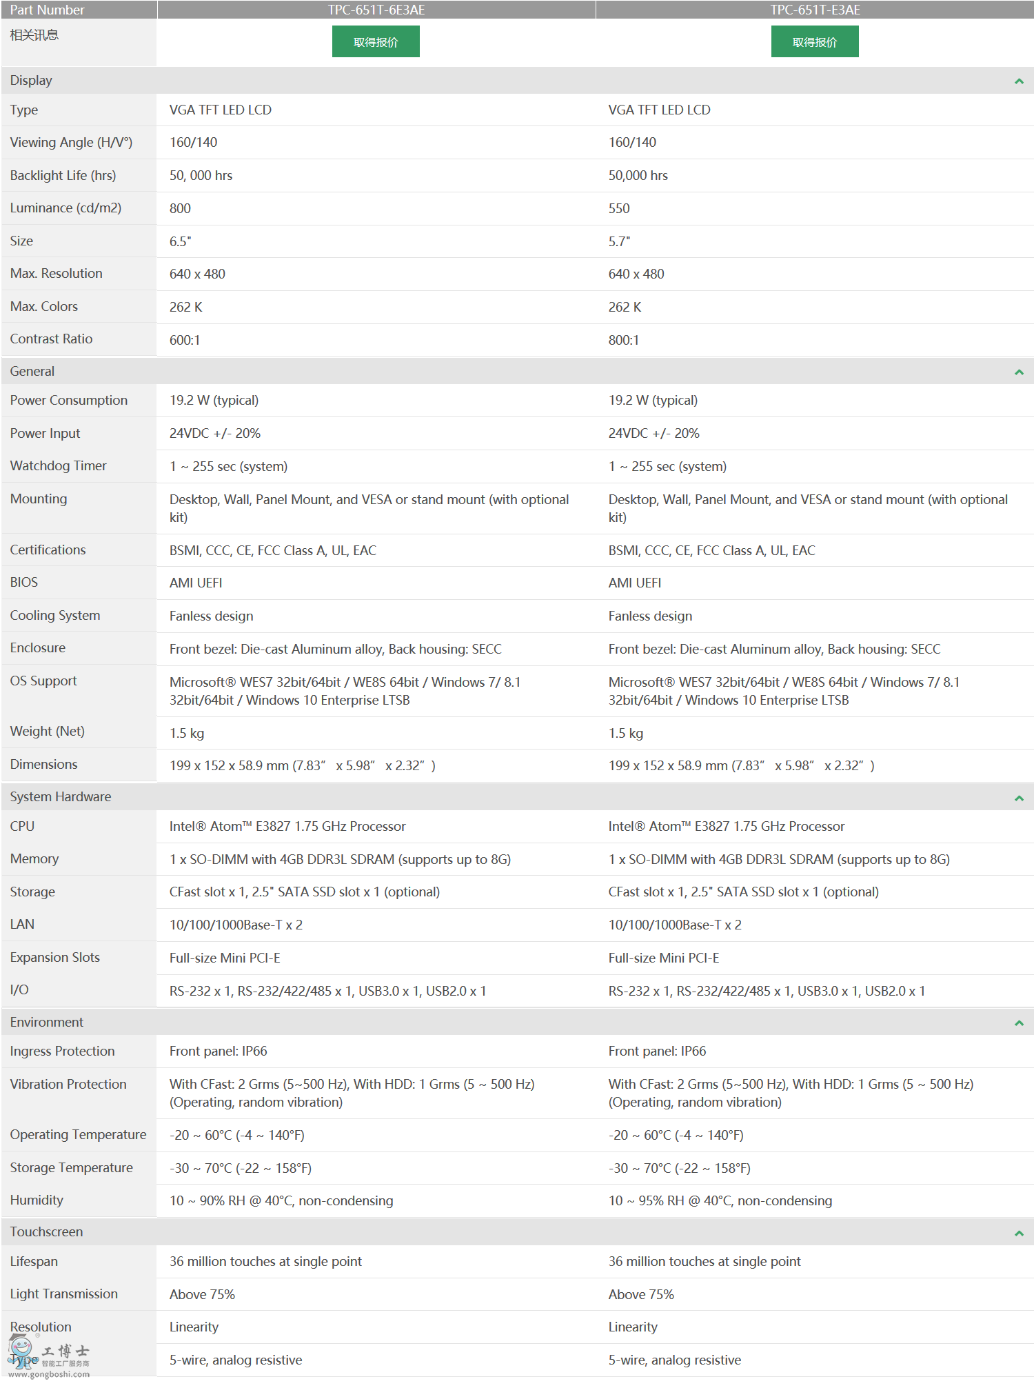Click quote button for TPC-651T-6E3AE
Viewport: 1034px width, 1388px height.
click(x=376, y=42)
